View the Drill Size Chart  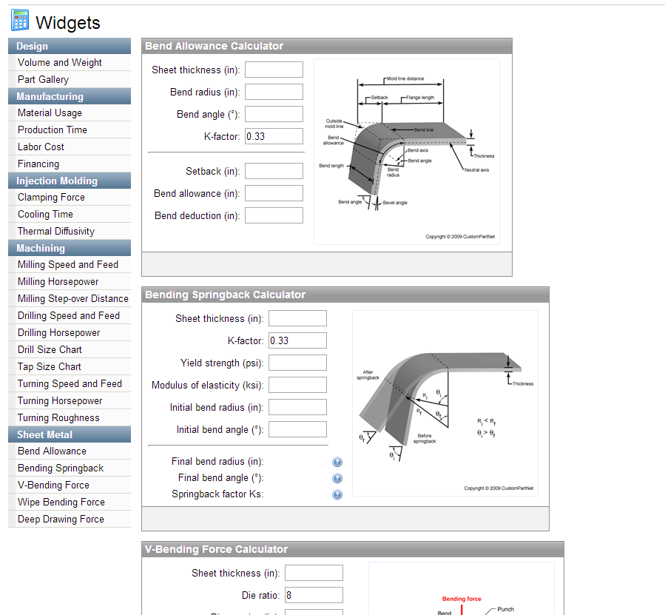click(50, 350)
